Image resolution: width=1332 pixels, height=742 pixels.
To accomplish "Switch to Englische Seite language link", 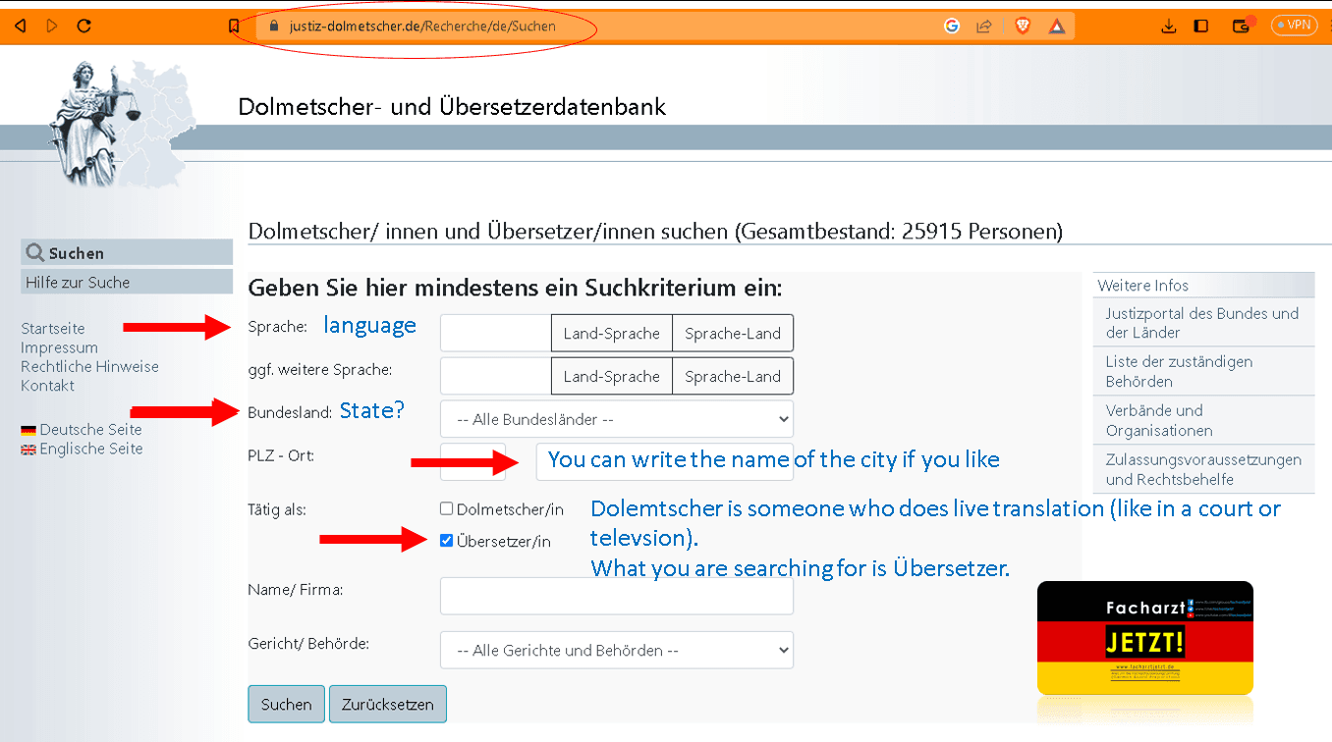I will pyautogui.click(x=90, y=449).
